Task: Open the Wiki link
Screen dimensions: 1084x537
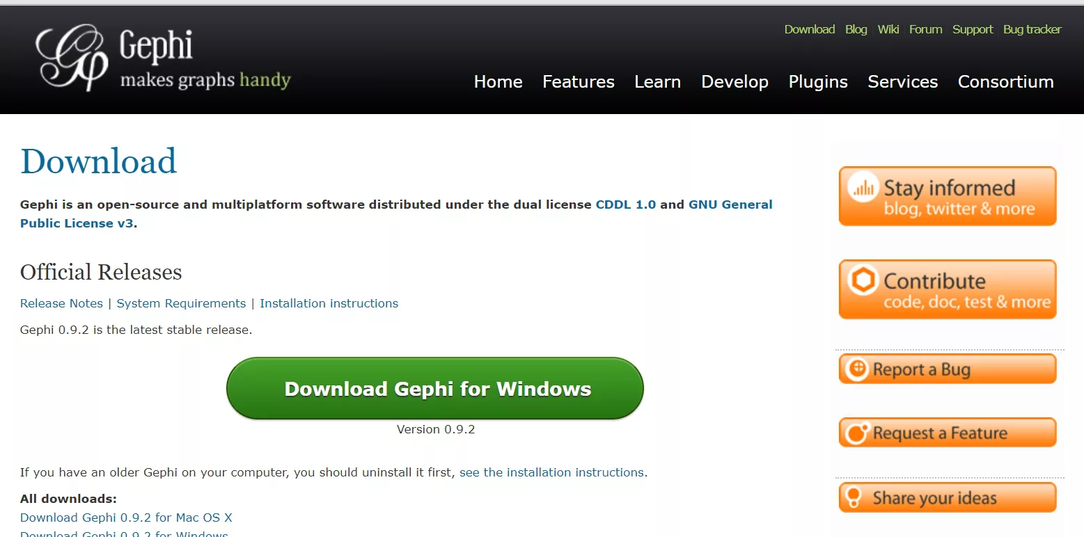Action: [888, 29]
